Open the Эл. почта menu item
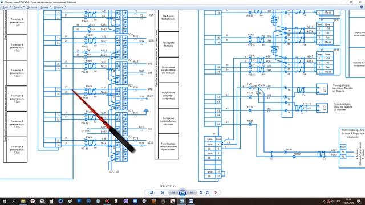This screenshot has height=205, width=365. pyautogui.click(x=32, y=7)
